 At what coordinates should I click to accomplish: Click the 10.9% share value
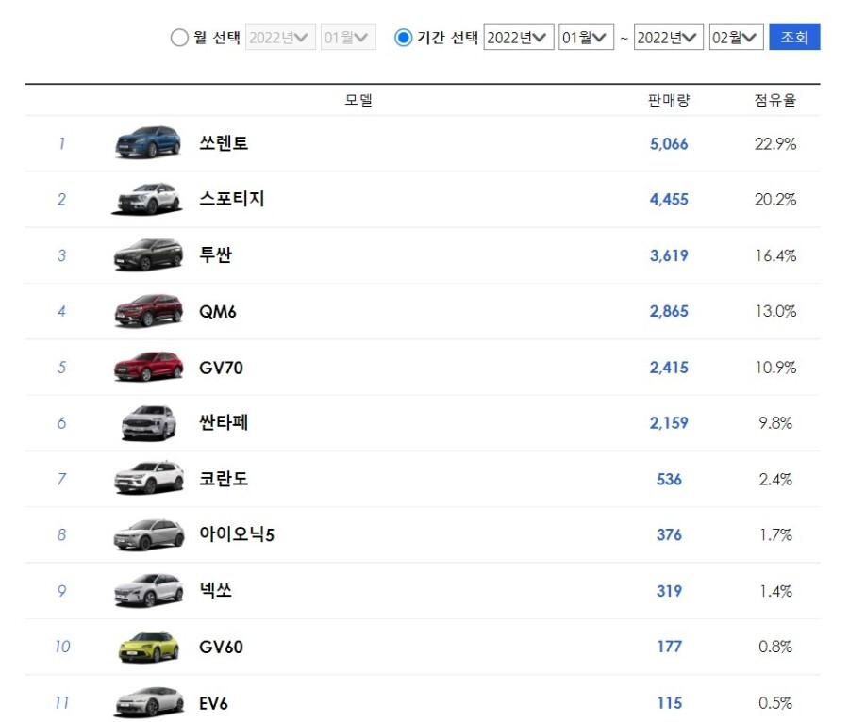coord(776,368)
